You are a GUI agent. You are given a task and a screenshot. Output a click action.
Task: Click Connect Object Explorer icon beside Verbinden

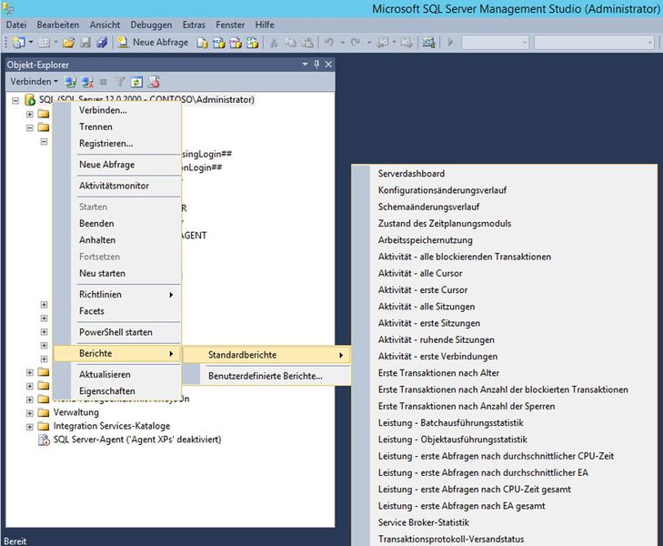point(71,82)
